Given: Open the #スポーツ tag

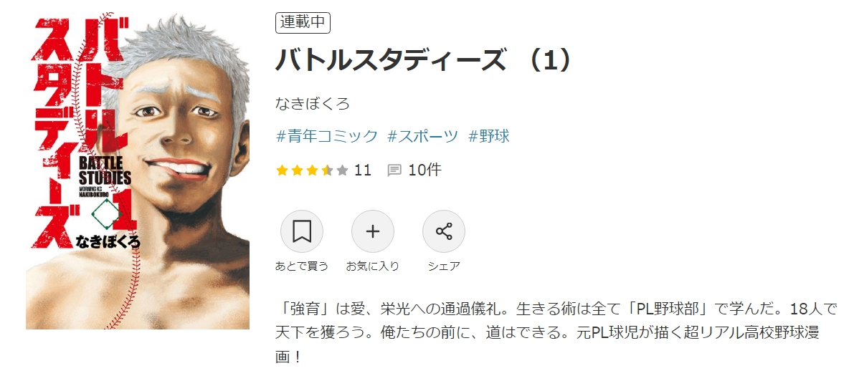Looking at the screenshot, I should (423, 136).
